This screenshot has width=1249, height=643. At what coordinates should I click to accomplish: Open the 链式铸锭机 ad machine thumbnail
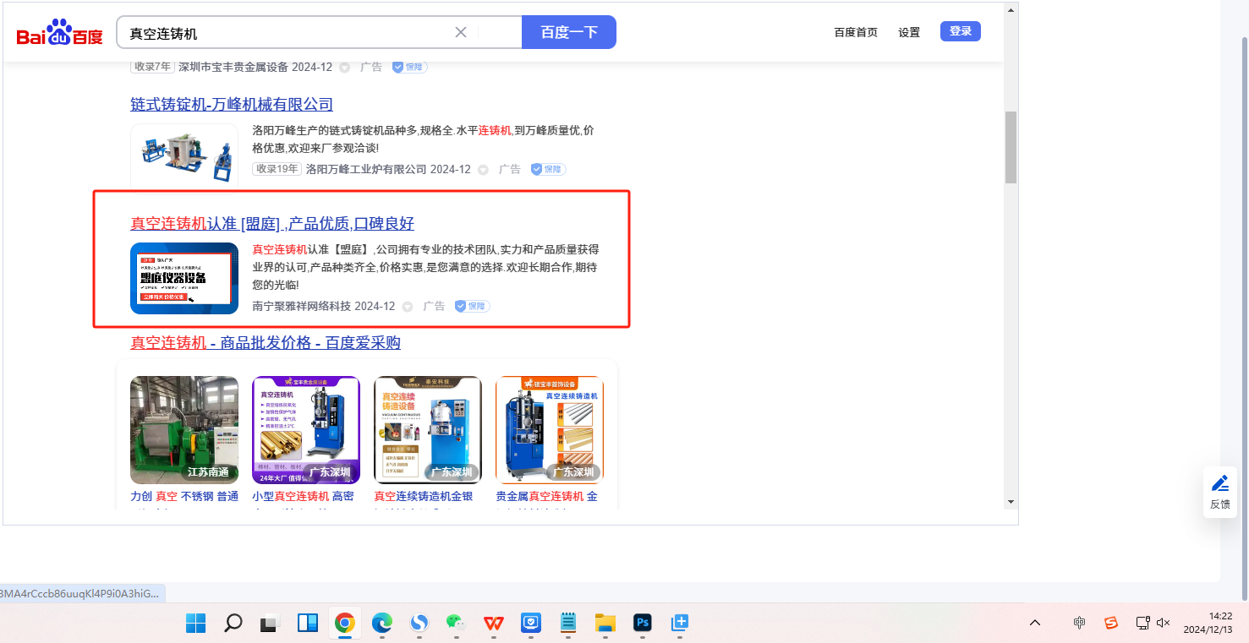point(184,158)
